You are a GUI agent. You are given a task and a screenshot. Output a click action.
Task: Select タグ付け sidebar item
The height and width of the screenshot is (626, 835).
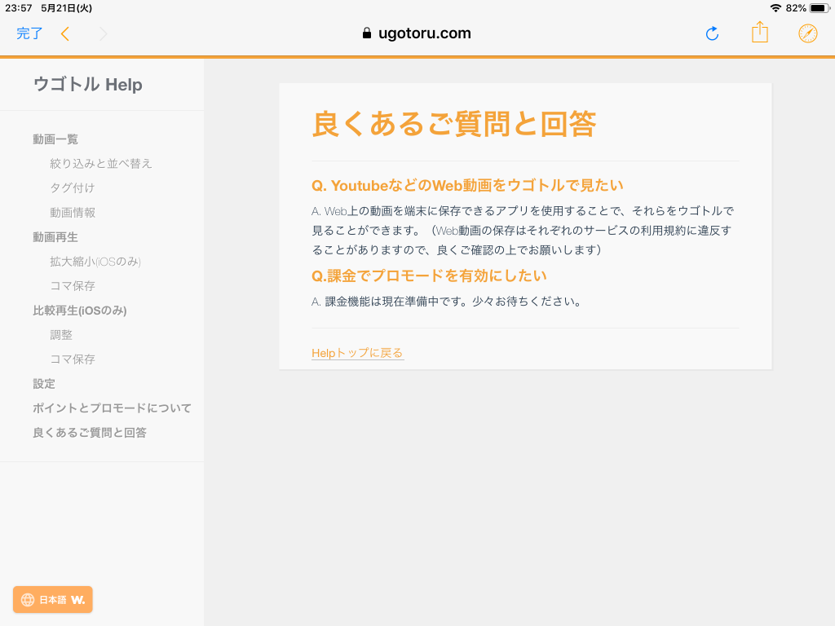tap(72, 188)
